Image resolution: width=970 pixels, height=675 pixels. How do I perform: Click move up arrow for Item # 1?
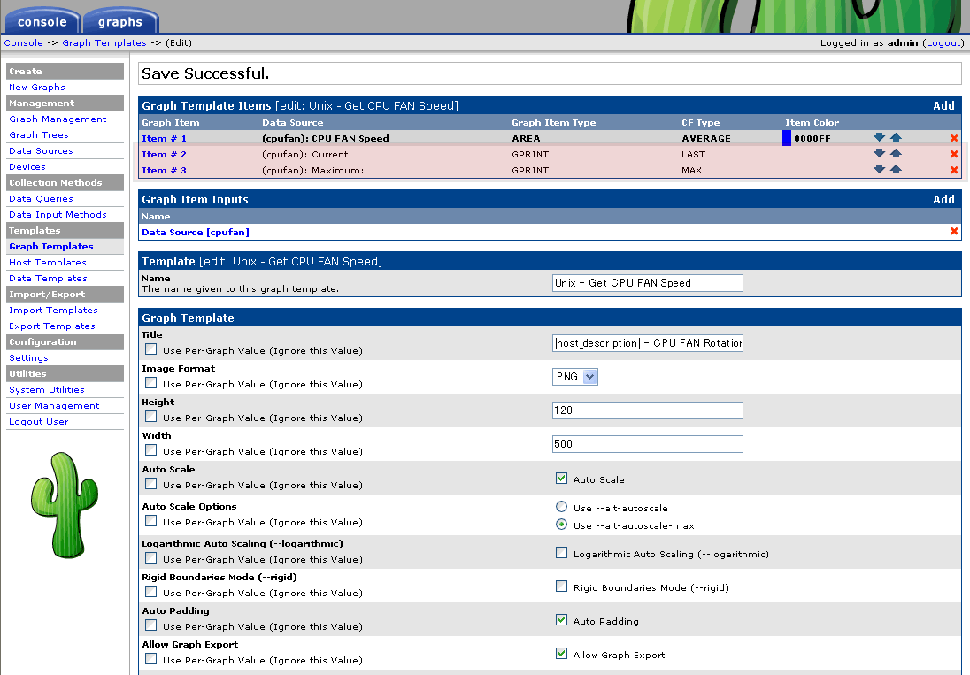[896, 138]
